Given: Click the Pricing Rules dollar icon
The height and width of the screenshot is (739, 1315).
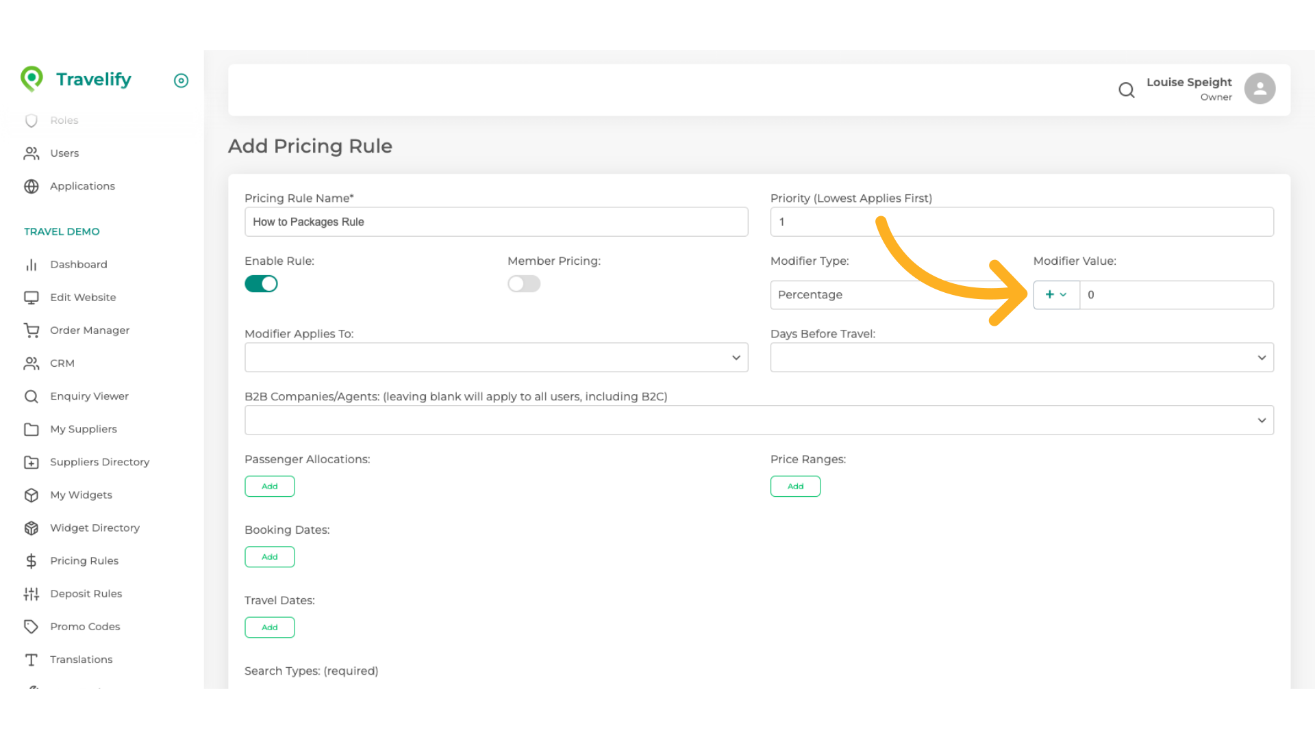Looking at the screenshot, I should pos(32,561).
